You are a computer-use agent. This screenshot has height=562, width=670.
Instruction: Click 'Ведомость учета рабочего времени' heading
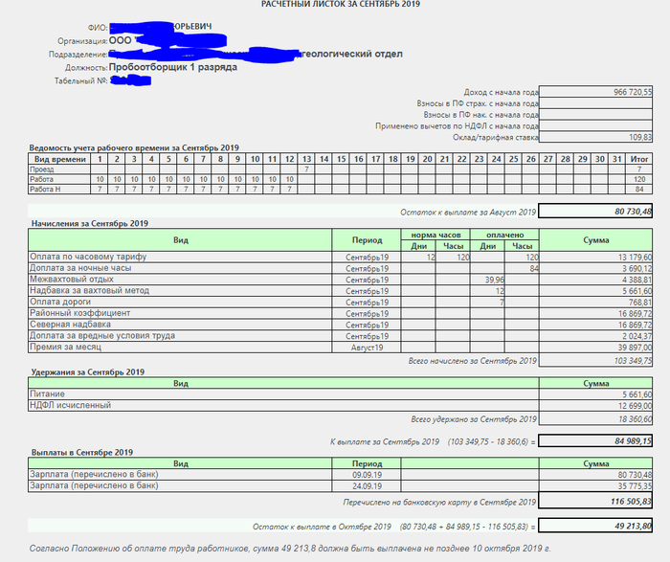tap(134, 147)
